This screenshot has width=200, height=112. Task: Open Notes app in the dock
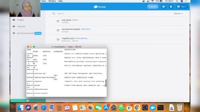tap(75, 108)
